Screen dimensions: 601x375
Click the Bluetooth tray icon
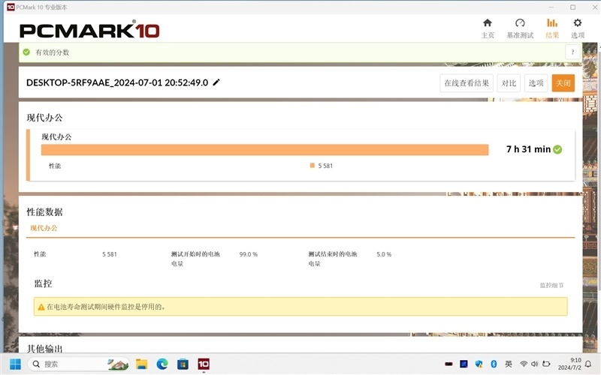(494, 364)
